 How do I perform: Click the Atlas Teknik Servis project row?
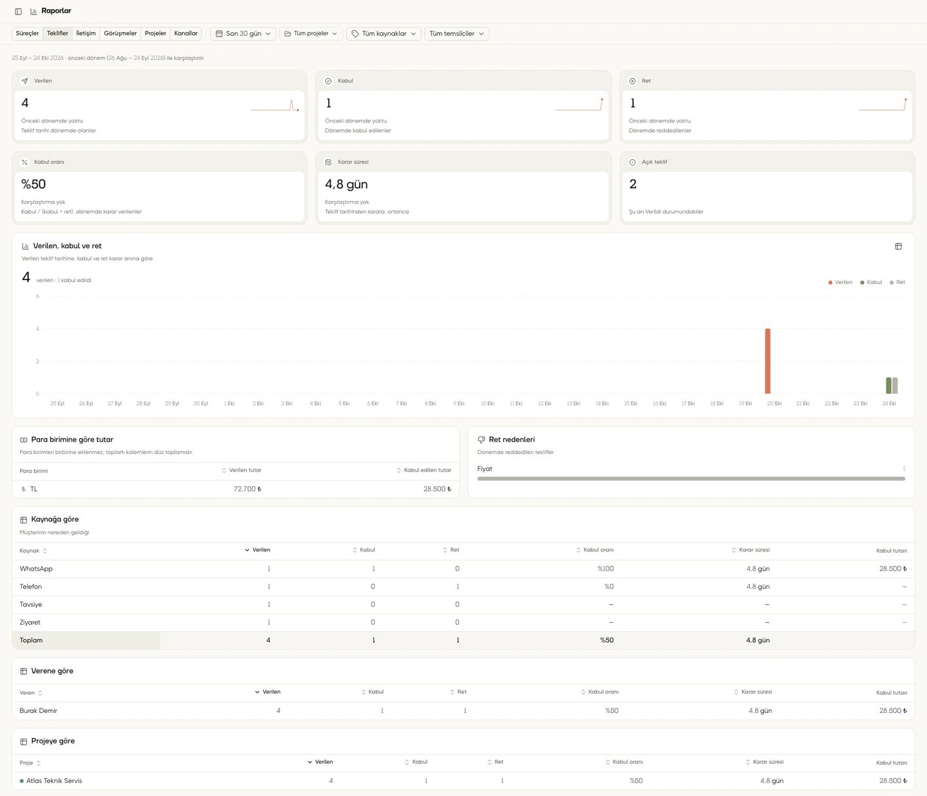point(464,781)
